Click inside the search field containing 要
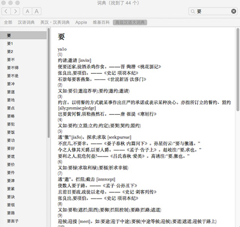The width and height of the screenshot is (240, 227). pyautogui.click(x=213, y=11)
